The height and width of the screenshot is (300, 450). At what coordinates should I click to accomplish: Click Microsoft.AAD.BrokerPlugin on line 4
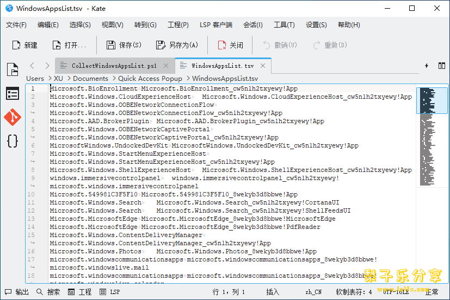99,121
